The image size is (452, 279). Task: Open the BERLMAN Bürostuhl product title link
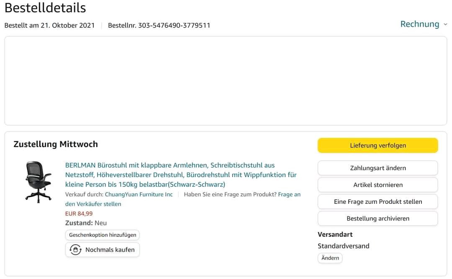181,175
